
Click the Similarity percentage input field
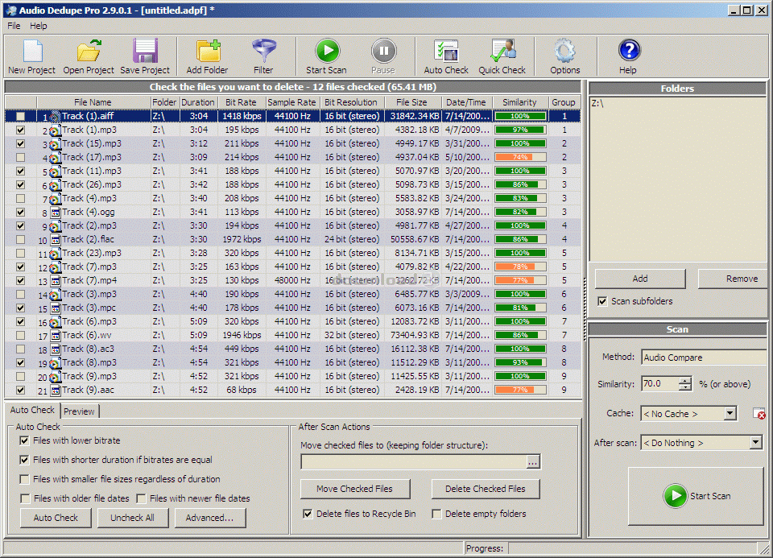coord(659,384)
